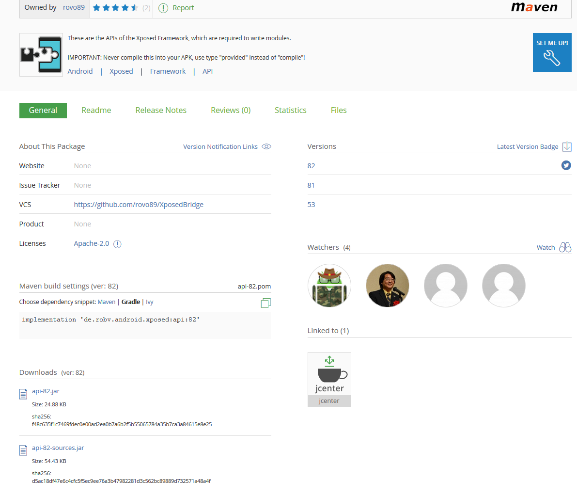Click the fourth watcher default avatar
This screenshot has width=577, height=497.
504,286
